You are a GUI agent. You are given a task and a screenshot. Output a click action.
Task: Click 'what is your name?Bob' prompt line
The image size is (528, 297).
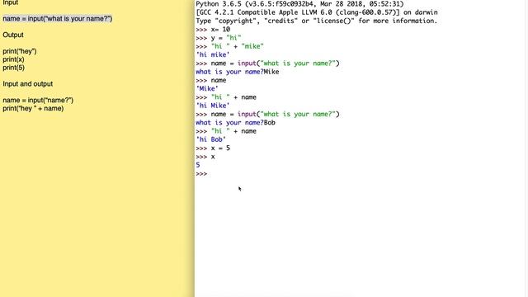coord(235,123)
